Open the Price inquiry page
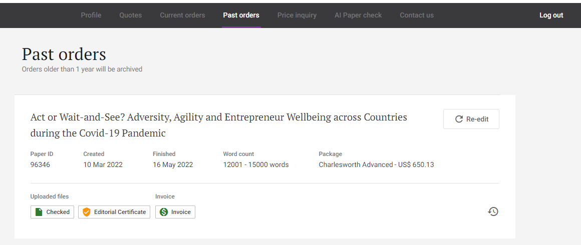This screenshot has width=581, height=245. pyautogui.click(x=297, y=15)
